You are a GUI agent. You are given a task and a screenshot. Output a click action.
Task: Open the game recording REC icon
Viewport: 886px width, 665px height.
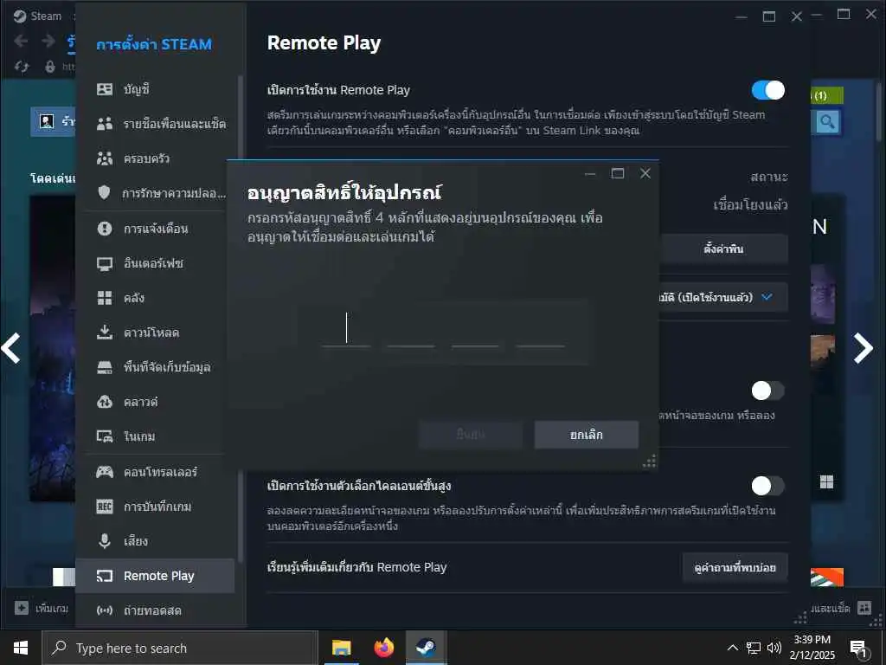click(x=105, y=506)
